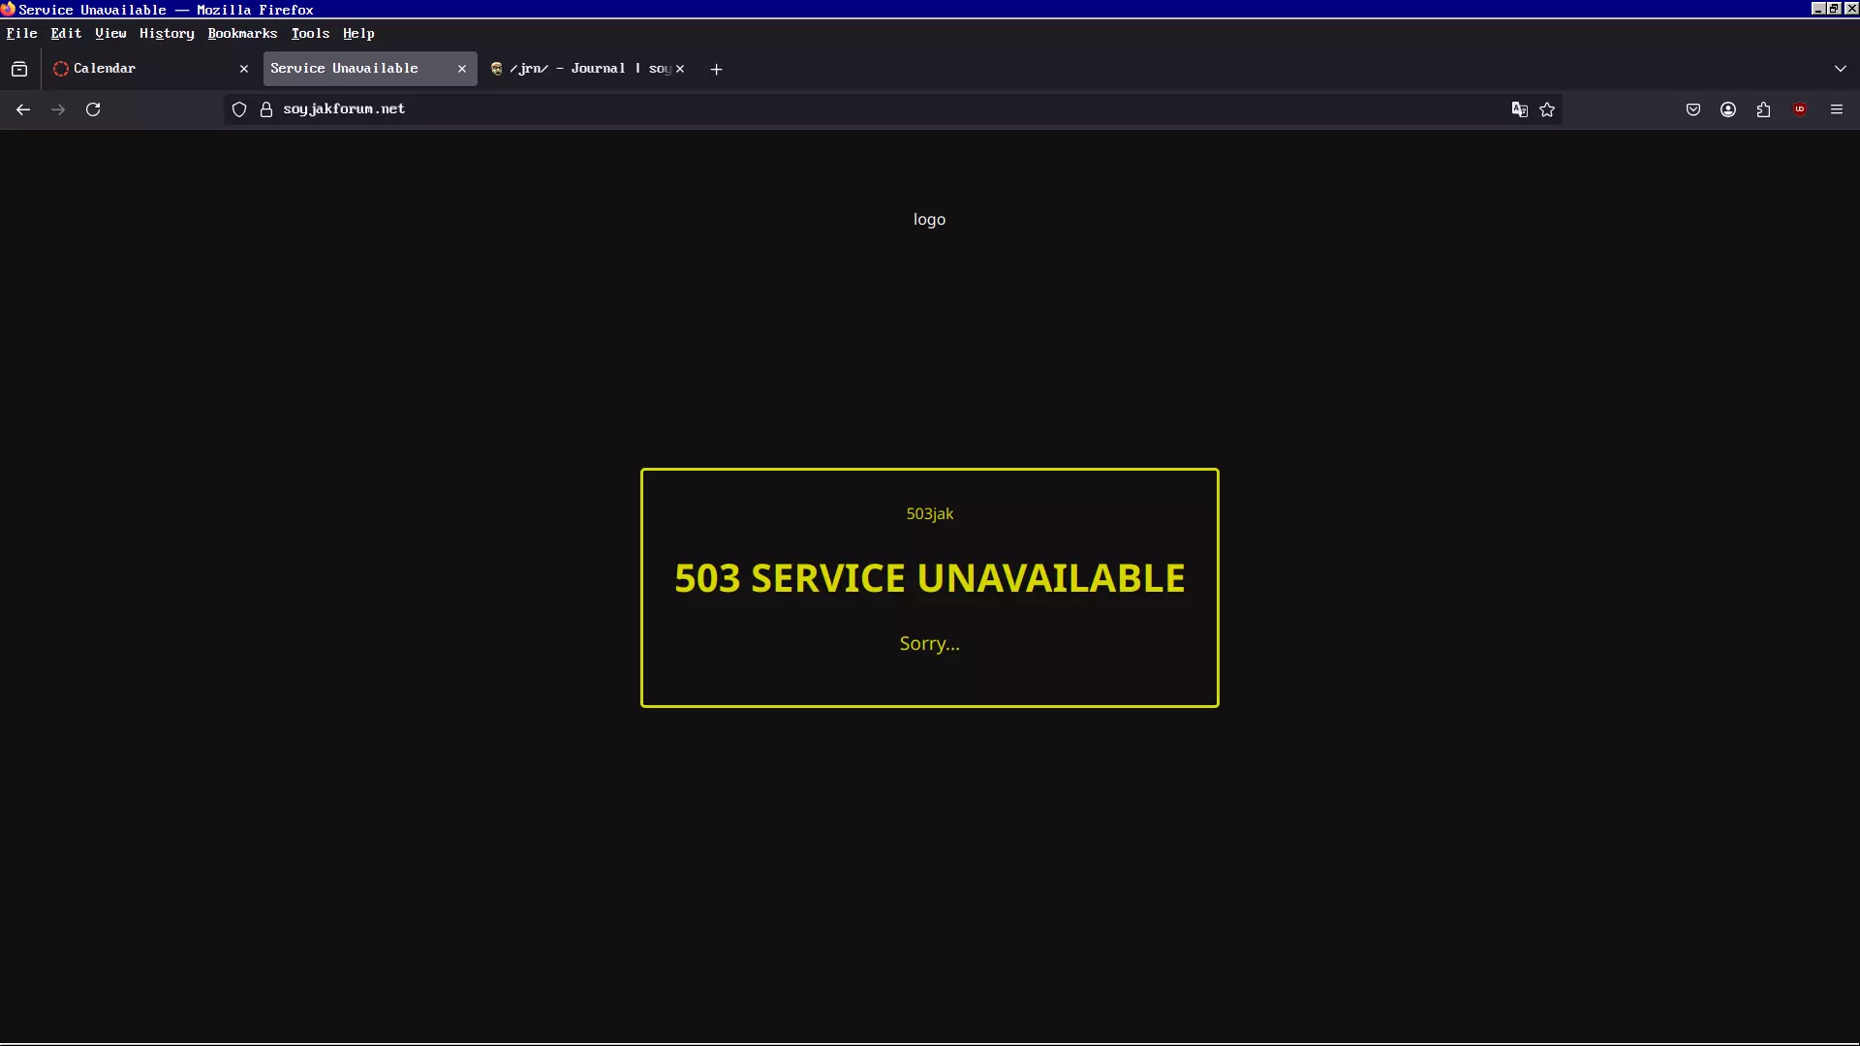Select the Service Unavailable tab
Screen dimensions: 1860x1046
tap(370, 69)
